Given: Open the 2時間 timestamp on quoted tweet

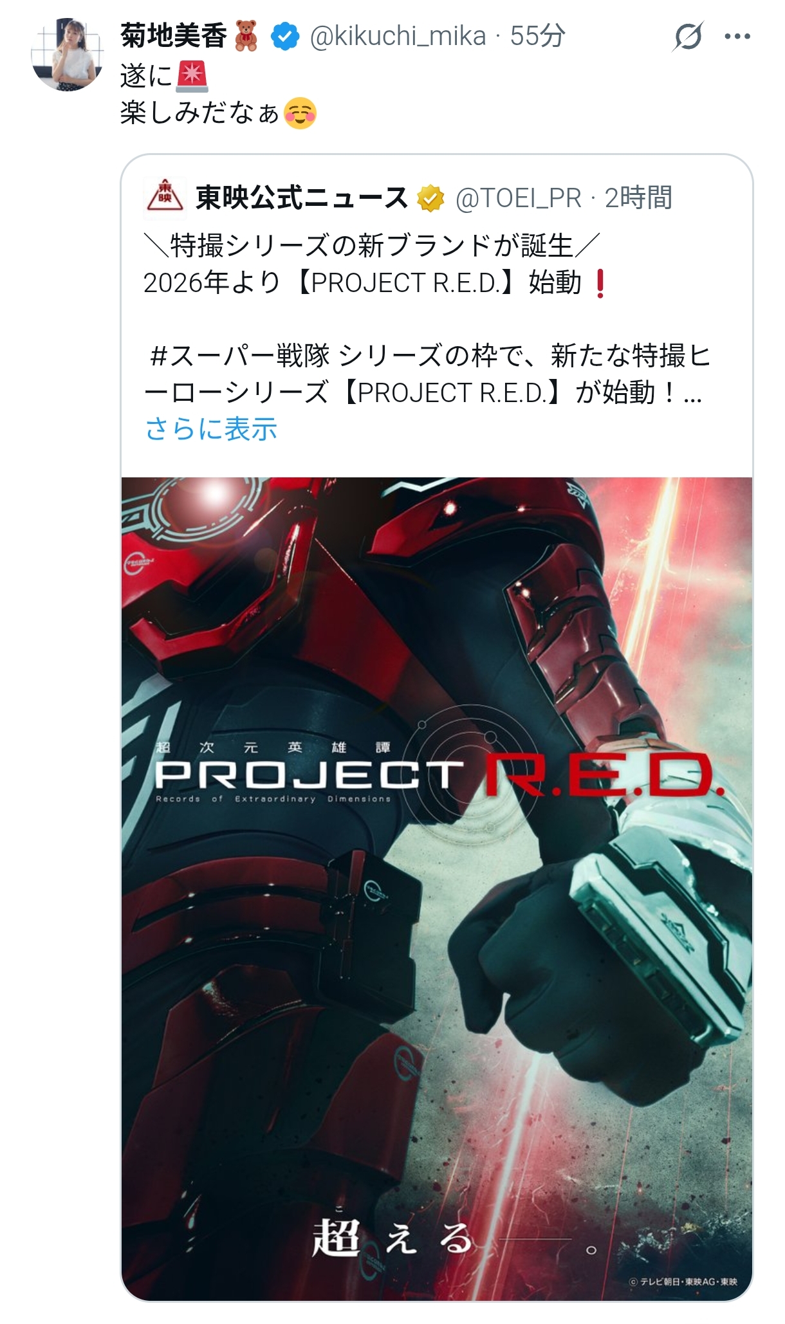Looking at the screenshot, I should pos(638,198).
